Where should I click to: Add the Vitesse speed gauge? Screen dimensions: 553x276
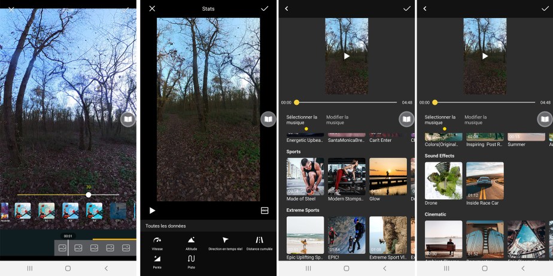(157, 243)
